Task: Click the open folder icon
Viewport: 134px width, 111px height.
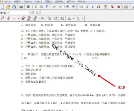Action: coord(8,7)
